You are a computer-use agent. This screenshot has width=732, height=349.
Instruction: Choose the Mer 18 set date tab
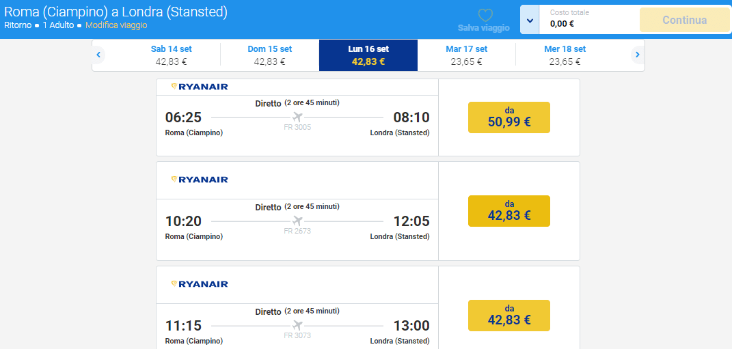565,55
